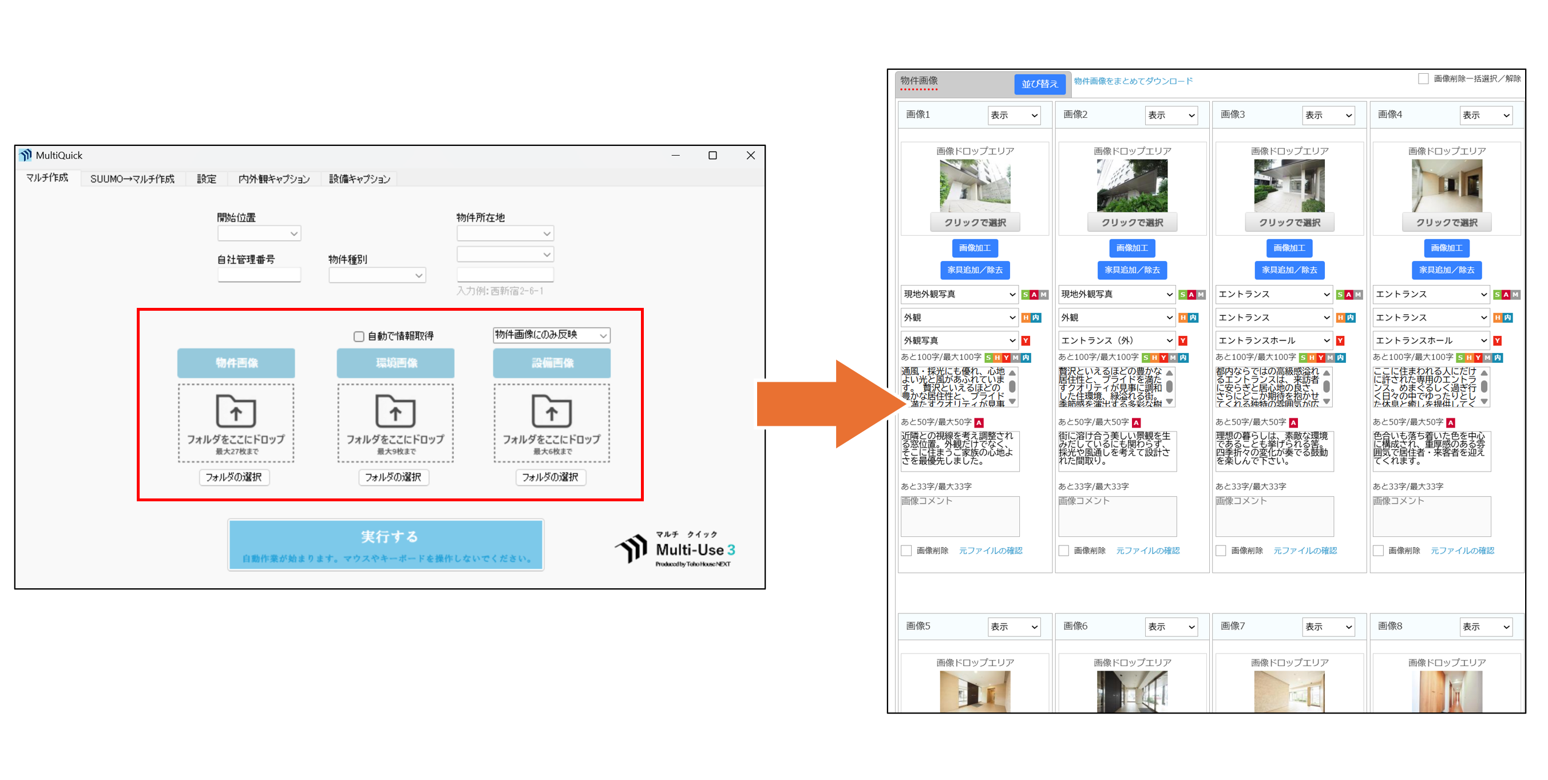Switch to SUUMO→マルチ作成 tab
The image size is (1548, 780).
tap(132, 179)
